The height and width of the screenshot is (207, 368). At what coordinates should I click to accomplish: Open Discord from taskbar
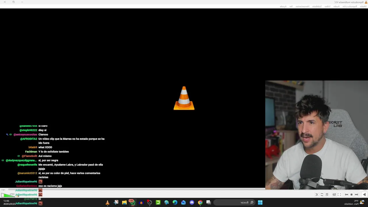tap(192, 202)
